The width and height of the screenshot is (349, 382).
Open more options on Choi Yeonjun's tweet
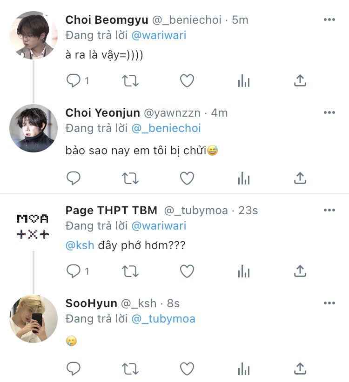[x=329, y=113]
